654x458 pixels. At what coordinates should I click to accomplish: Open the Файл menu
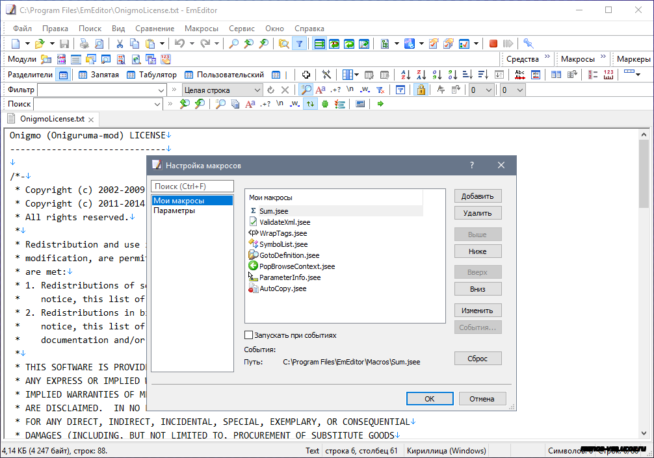[23, 29]
